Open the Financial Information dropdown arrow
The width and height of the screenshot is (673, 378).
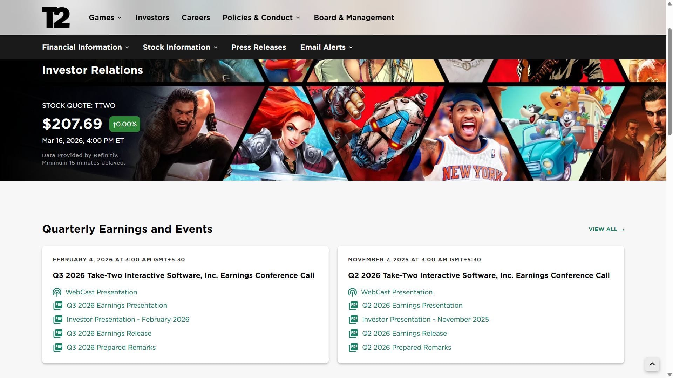[x=127, y=47]
